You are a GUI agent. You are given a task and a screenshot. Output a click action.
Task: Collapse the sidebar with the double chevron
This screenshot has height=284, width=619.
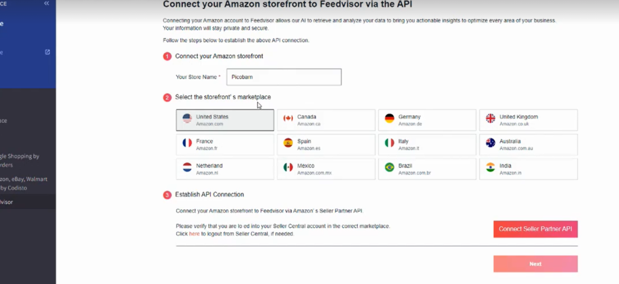(47, 4)
